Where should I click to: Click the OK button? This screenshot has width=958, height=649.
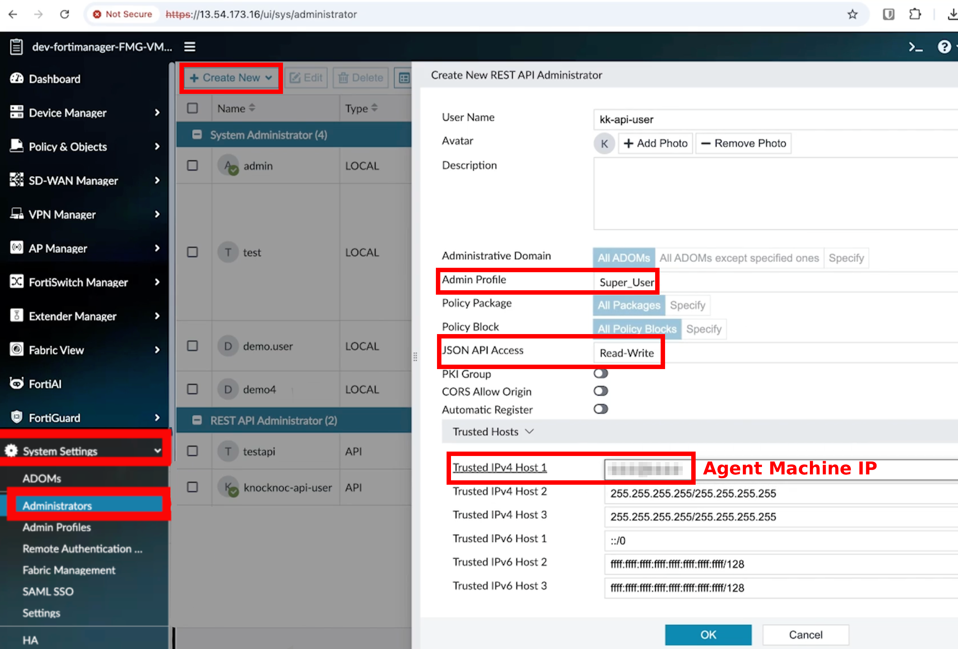pyautogui.click(x=708, y=635)
